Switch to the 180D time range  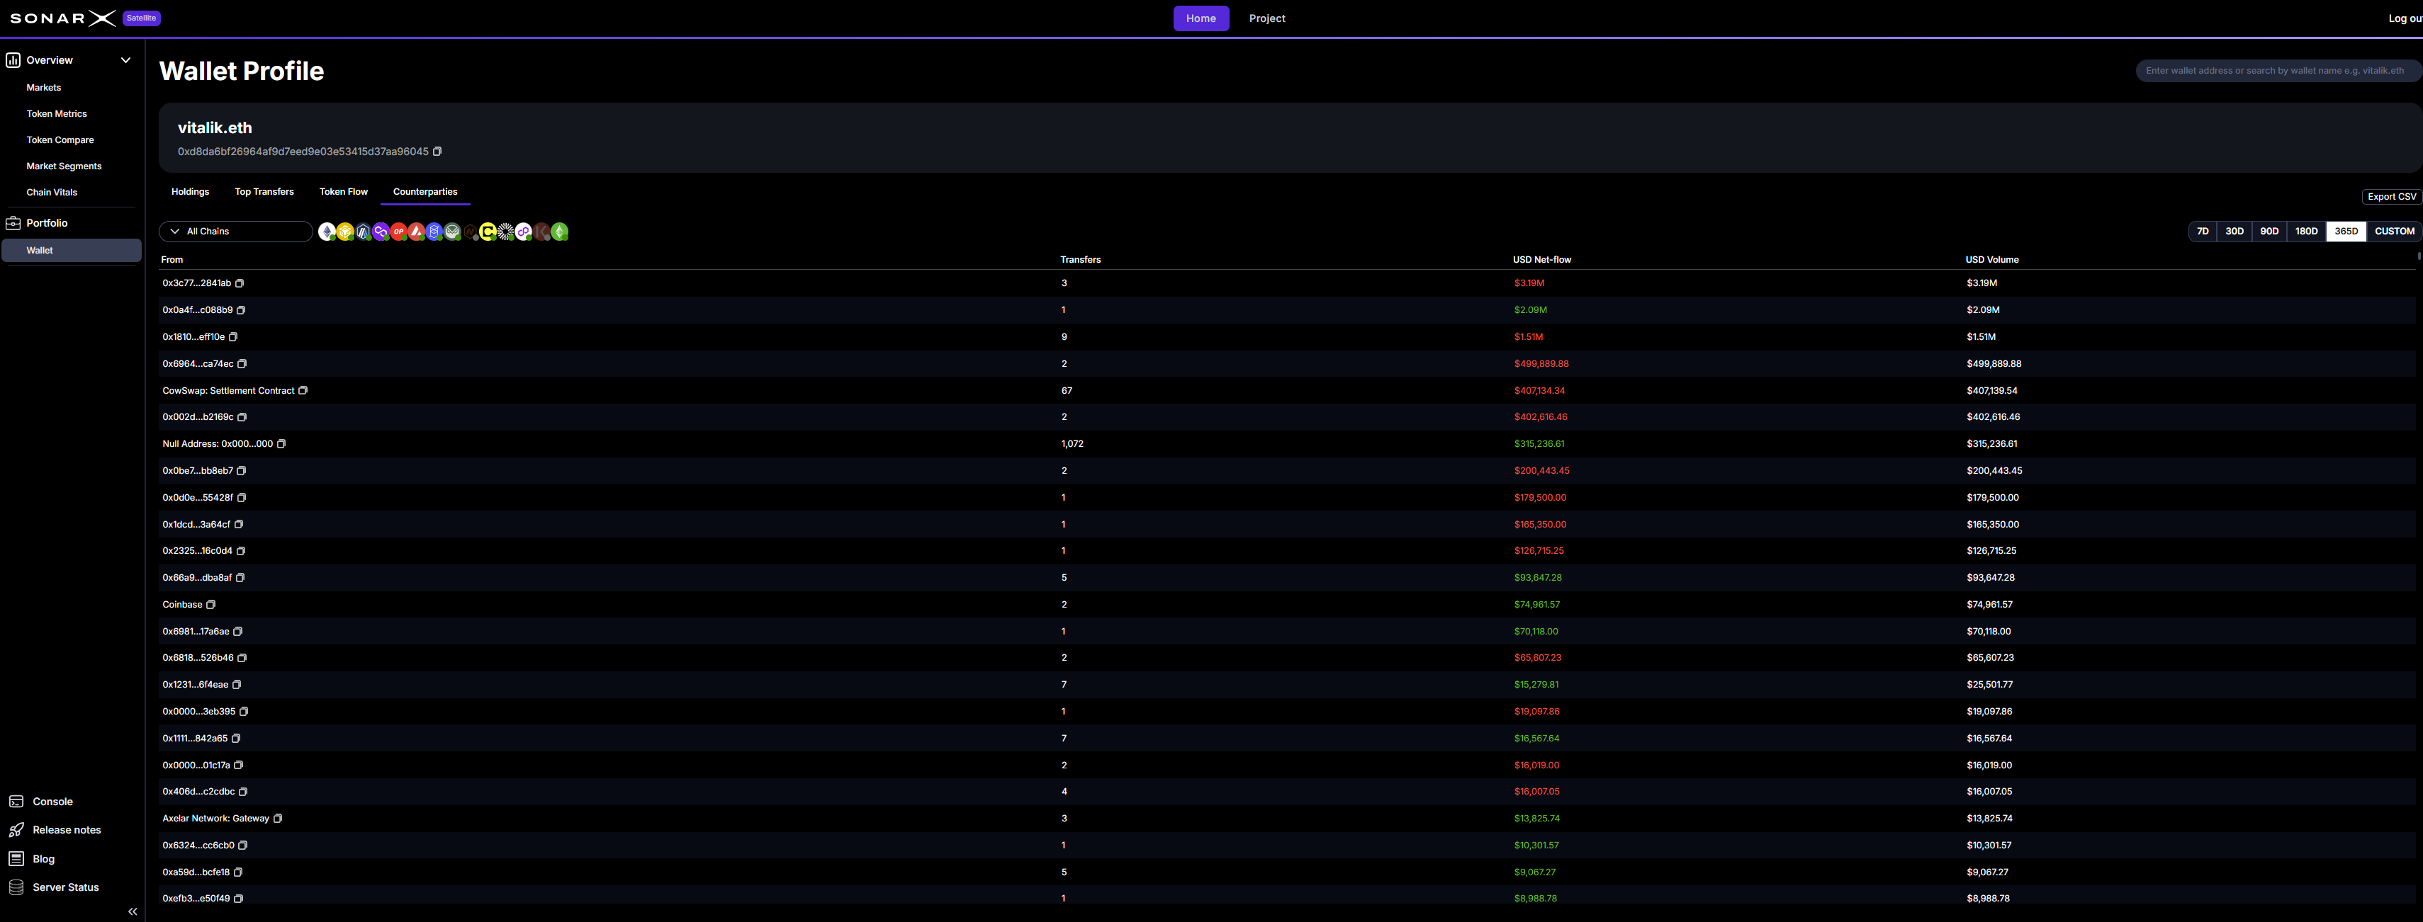click(2305, 231)
